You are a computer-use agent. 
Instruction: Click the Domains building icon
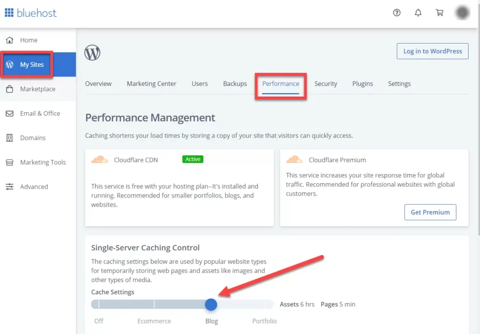tap(9, 138)
